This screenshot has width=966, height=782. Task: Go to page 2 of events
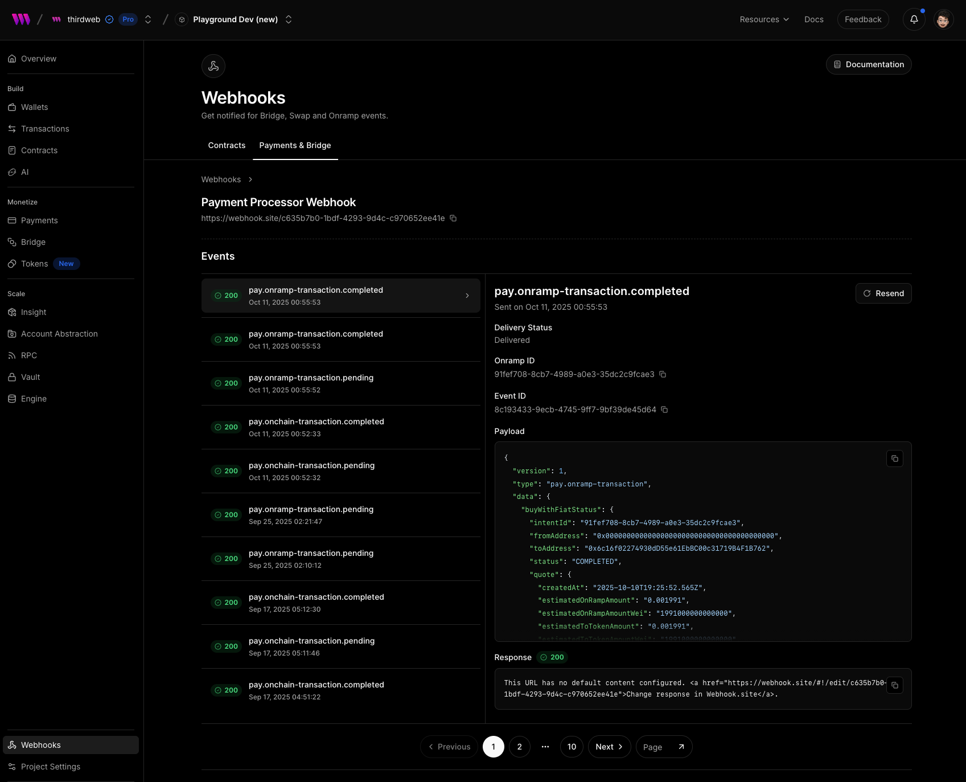click(519, 747)
